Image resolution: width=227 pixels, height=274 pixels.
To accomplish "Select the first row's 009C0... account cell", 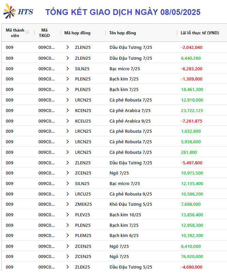I will (x=46, y=47).
